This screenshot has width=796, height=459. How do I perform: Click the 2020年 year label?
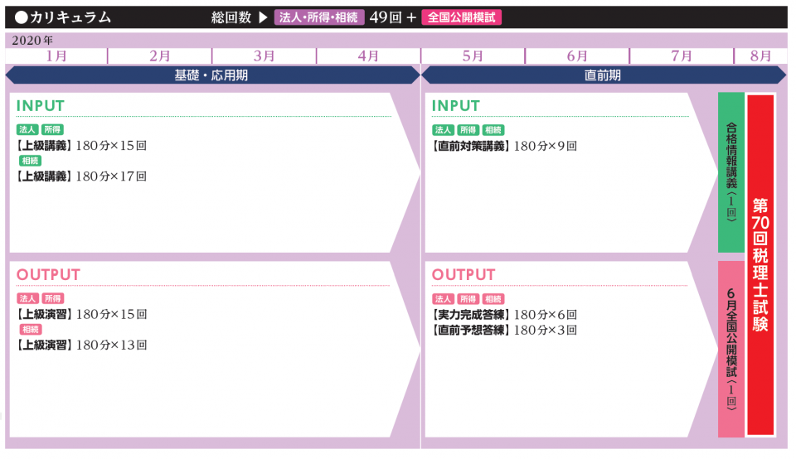click(32, 40)
